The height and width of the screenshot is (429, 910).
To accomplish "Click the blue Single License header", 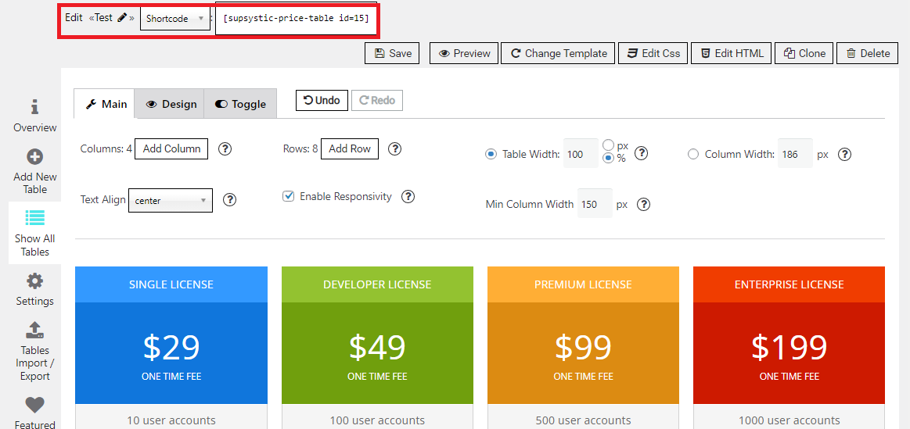I will [171, 284].
